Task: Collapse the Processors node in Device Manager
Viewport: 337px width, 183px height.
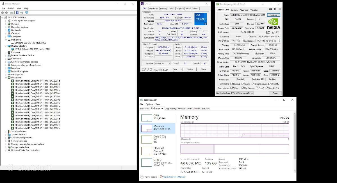Action: [6, 78]
